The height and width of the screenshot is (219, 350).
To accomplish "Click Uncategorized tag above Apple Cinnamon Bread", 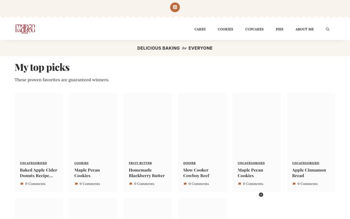I will pyautogui.click(x=306, y=163).
